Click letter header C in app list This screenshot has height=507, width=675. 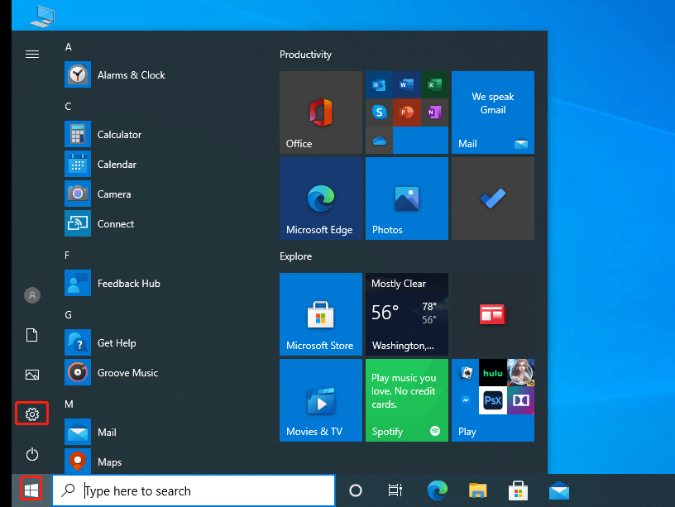click(x=69, y=107)
